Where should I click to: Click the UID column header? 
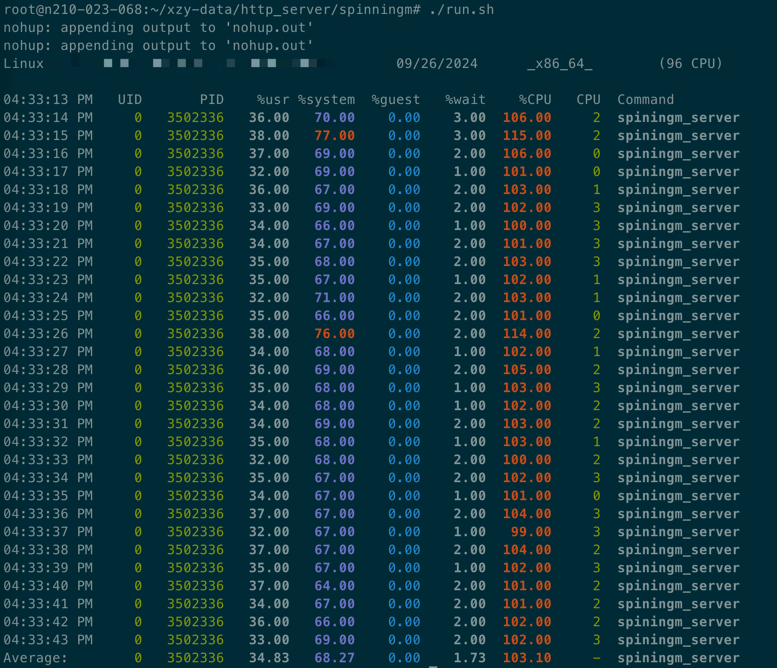130,99
